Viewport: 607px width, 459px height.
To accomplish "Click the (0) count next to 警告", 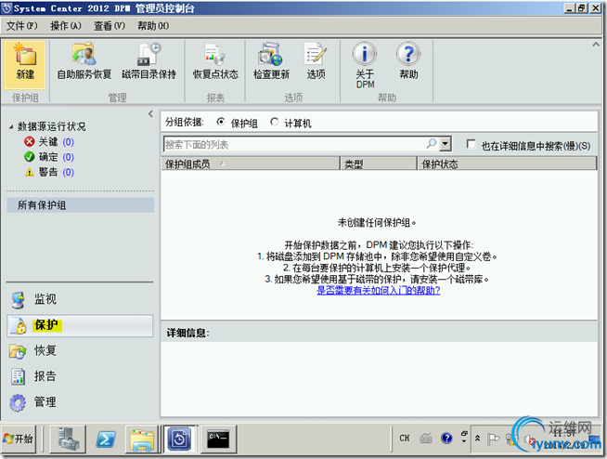I will [68, 172].
